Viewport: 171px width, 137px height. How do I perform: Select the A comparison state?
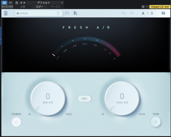[143, 13]
